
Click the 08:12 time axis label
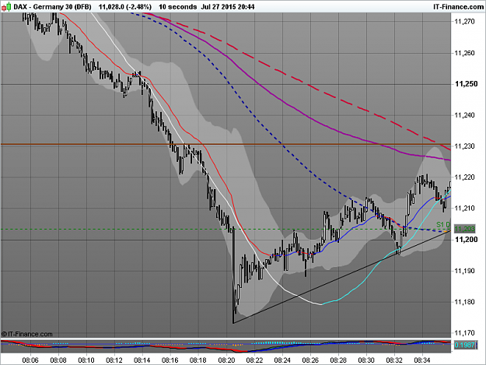click(x=114, y=360)
